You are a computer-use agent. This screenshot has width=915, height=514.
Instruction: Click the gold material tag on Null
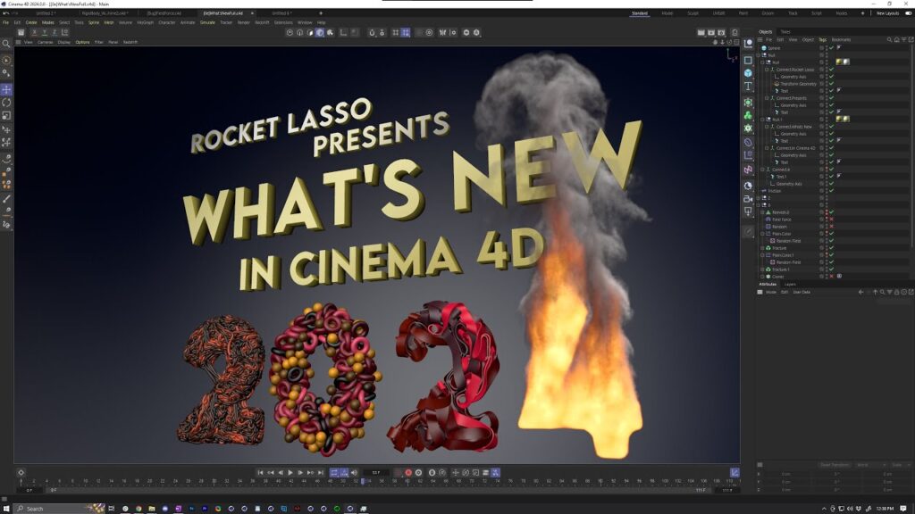point(839,62)
